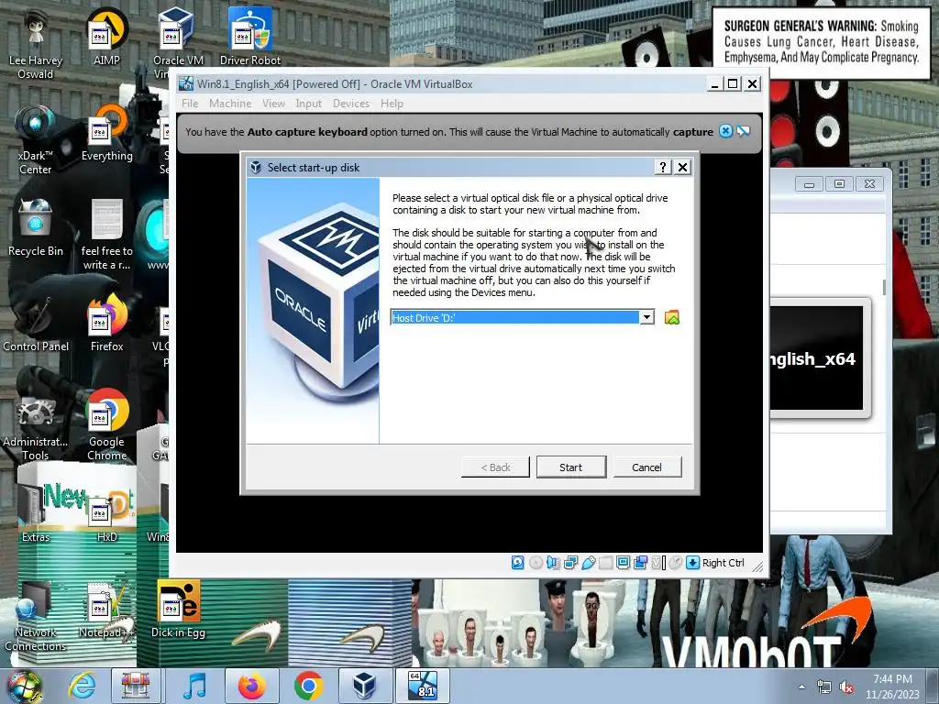Open the View menu
The image size is (939, 704).
(273, 104)
